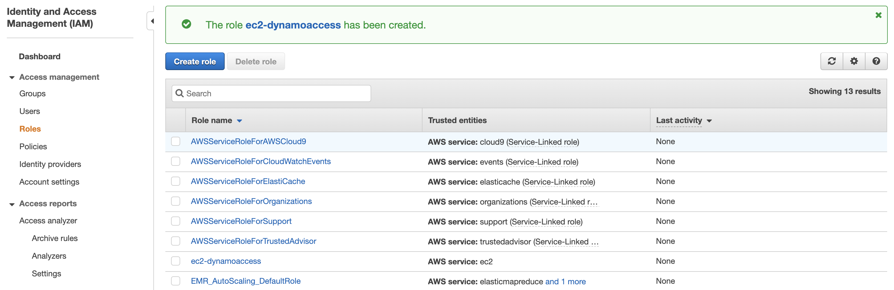
Task: Open AWSServiceRoleForSupport role
Action: pos(241,221)
